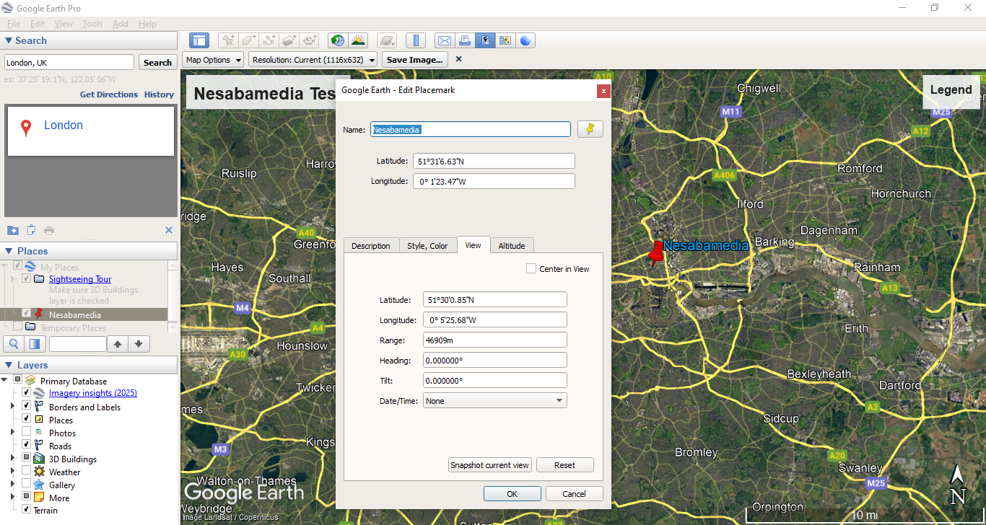
Task: Open the Tools menu
Action: point(92,24)
